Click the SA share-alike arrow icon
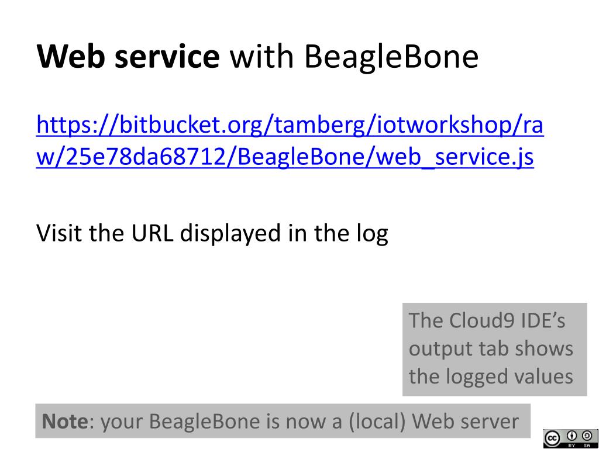The image size is (599, 449). (586, 436)
